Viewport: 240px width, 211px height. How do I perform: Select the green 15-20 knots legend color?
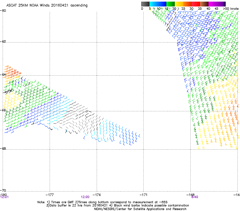[171, 4]
